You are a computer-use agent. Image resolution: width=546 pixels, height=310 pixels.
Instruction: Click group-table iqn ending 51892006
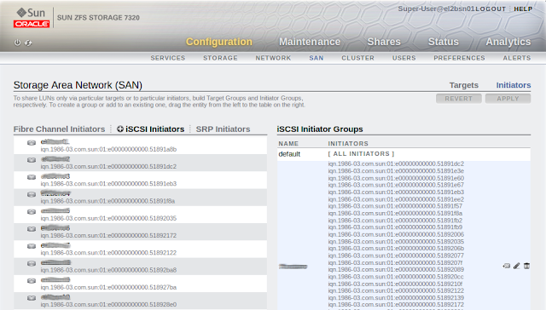(x=396, y=234)
